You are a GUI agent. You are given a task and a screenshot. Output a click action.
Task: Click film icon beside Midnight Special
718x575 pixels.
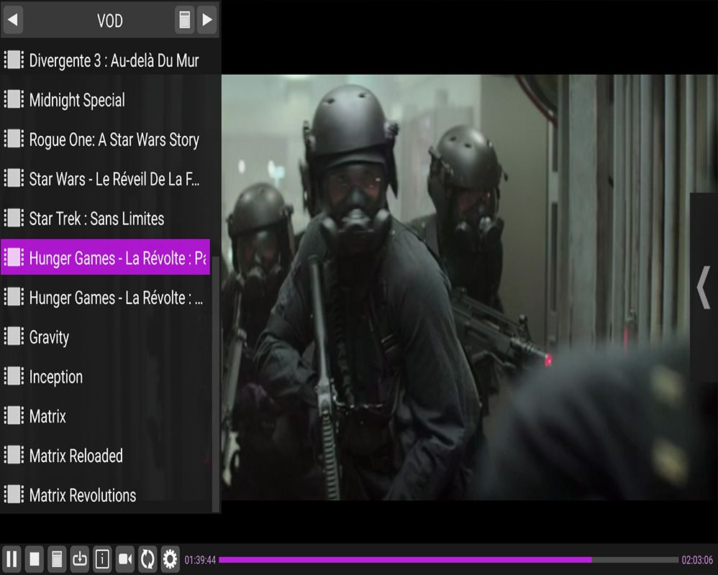tap(14, 99)
